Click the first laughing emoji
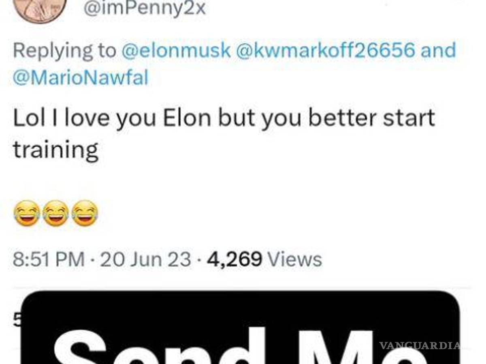486x364 pixels. [x=26, y=212]
